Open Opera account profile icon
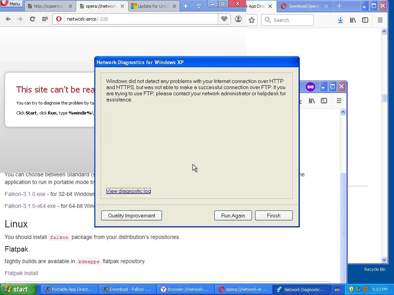Screen dimensions: 394x295 point(238,19)
